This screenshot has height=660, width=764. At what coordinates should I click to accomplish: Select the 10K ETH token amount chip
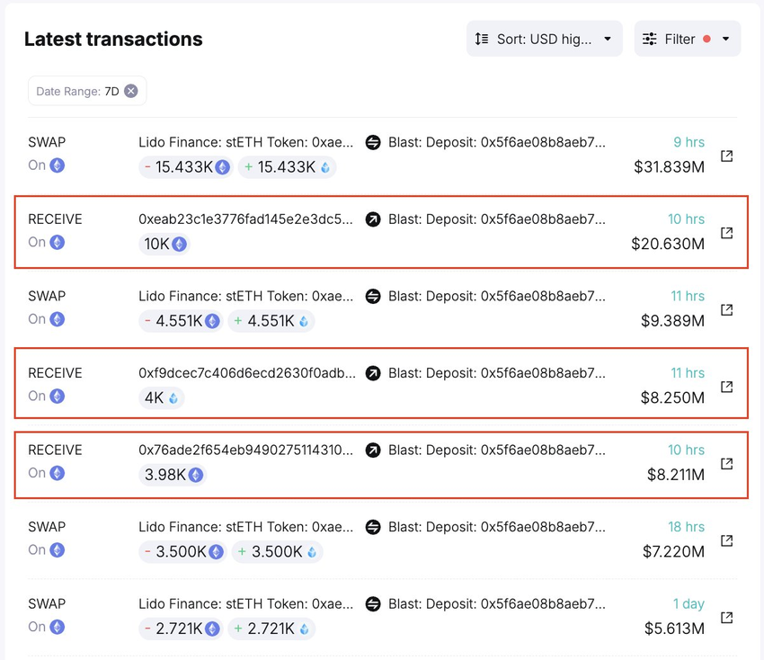coord(164,244)
